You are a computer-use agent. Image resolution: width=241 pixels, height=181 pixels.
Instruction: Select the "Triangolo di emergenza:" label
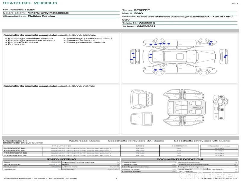click(191, 167)
